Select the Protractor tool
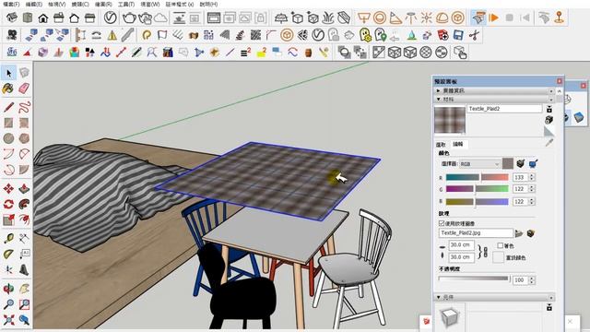Viewport: 590px width, 332px height. point(8,255)
